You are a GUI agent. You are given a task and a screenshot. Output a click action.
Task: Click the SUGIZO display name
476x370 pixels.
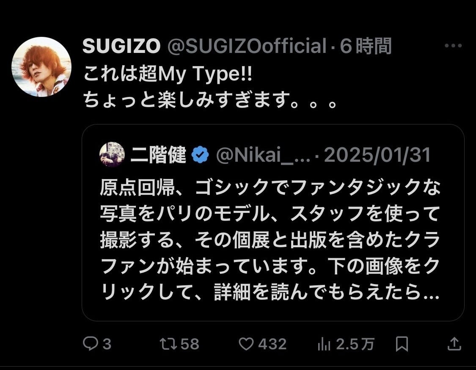tap(121, 46)
